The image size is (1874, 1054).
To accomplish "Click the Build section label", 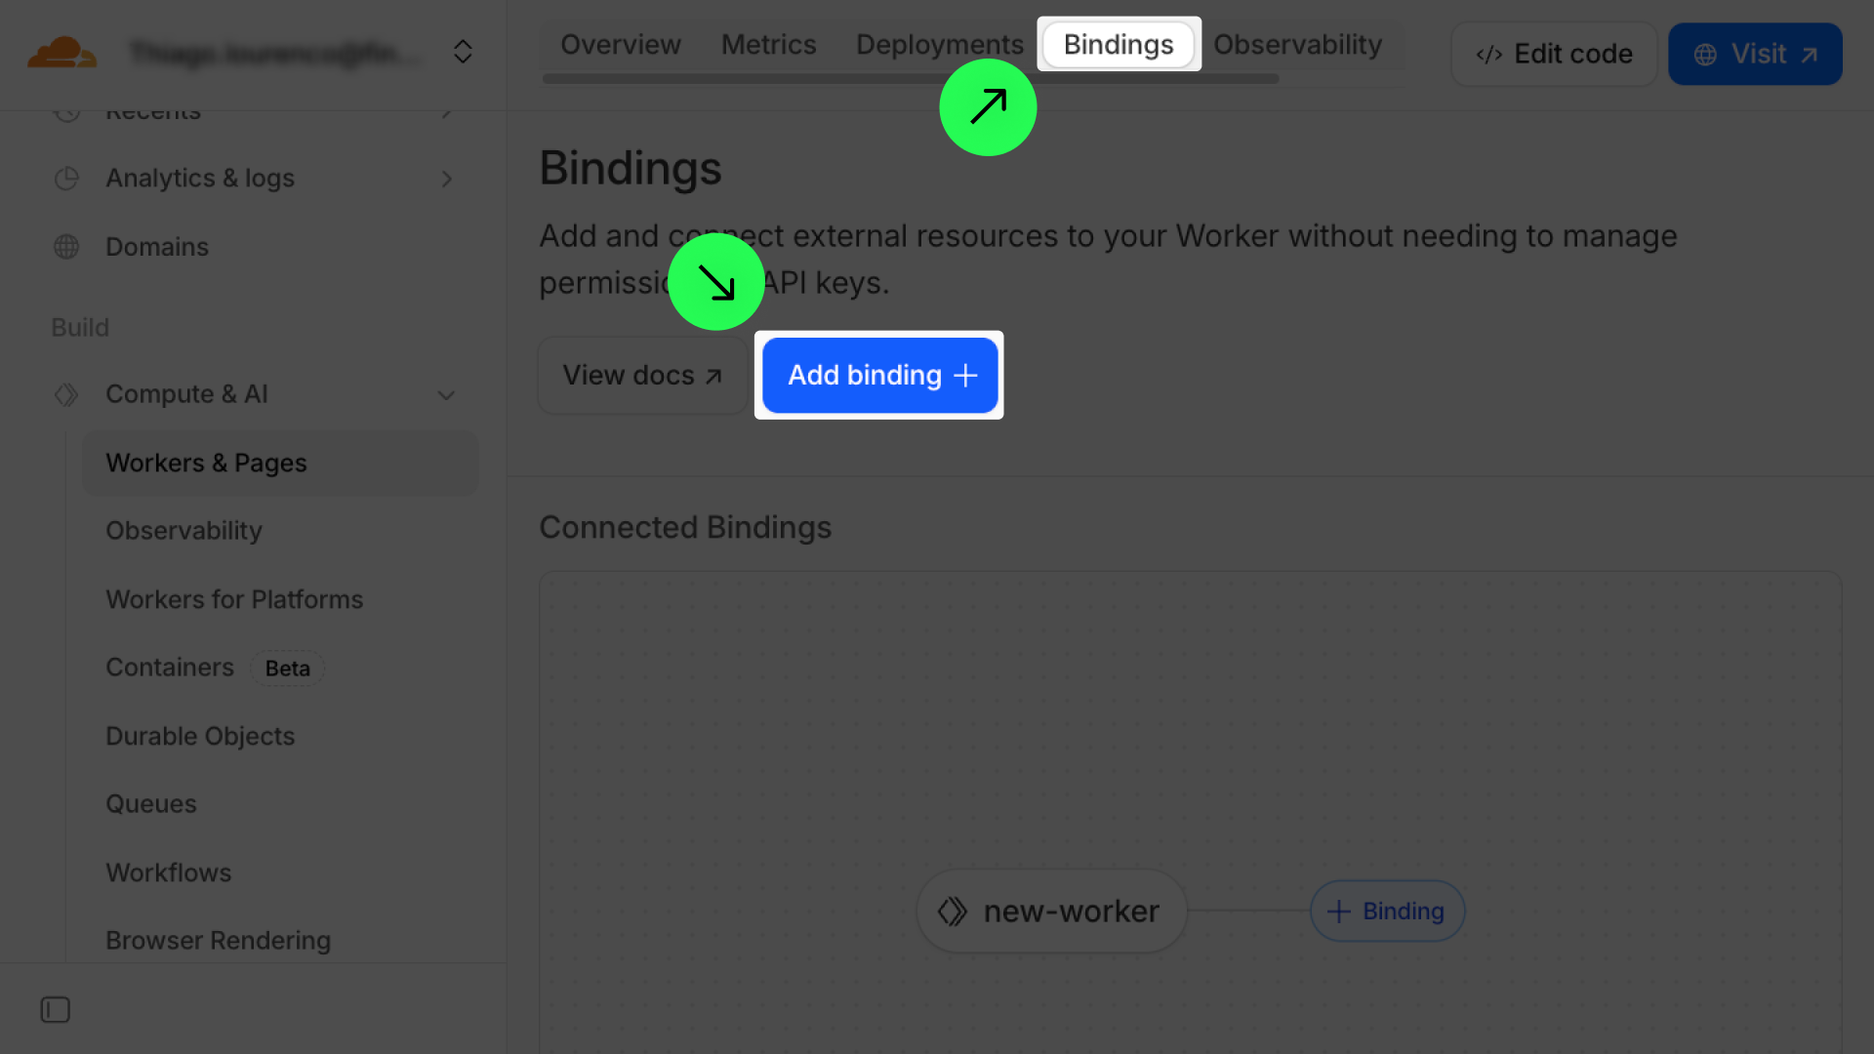I will point(80,328).
